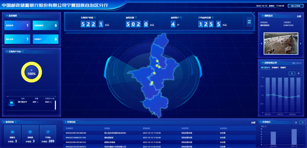Screen dimensions: 307x148
Task: Click 西门塔尔牛 row in asset list
Action: pyautogui.click(x=31, y=102)
